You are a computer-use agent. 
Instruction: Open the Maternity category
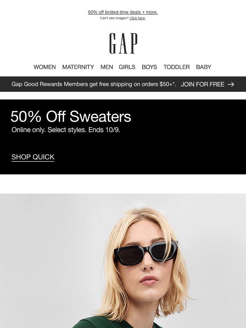tap(78, 67)
